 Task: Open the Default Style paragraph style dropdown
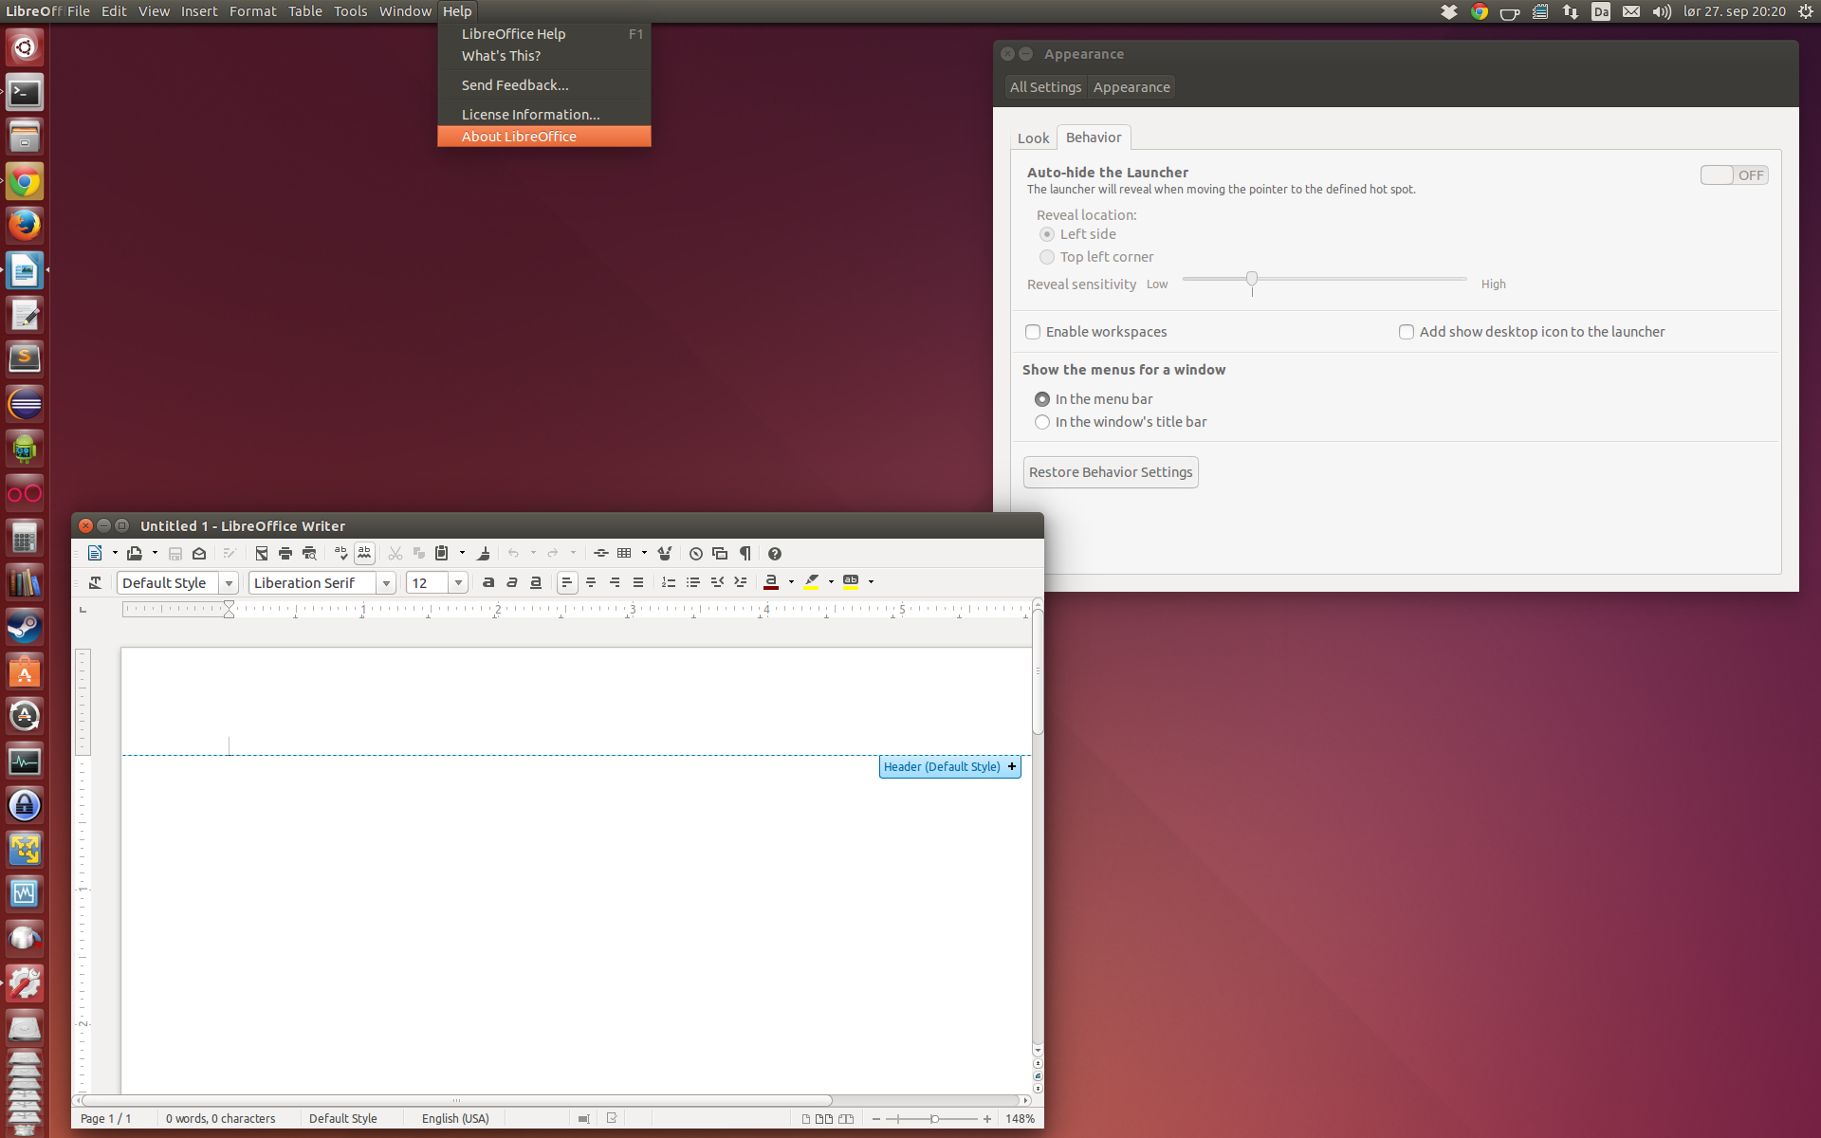point(229,583)
